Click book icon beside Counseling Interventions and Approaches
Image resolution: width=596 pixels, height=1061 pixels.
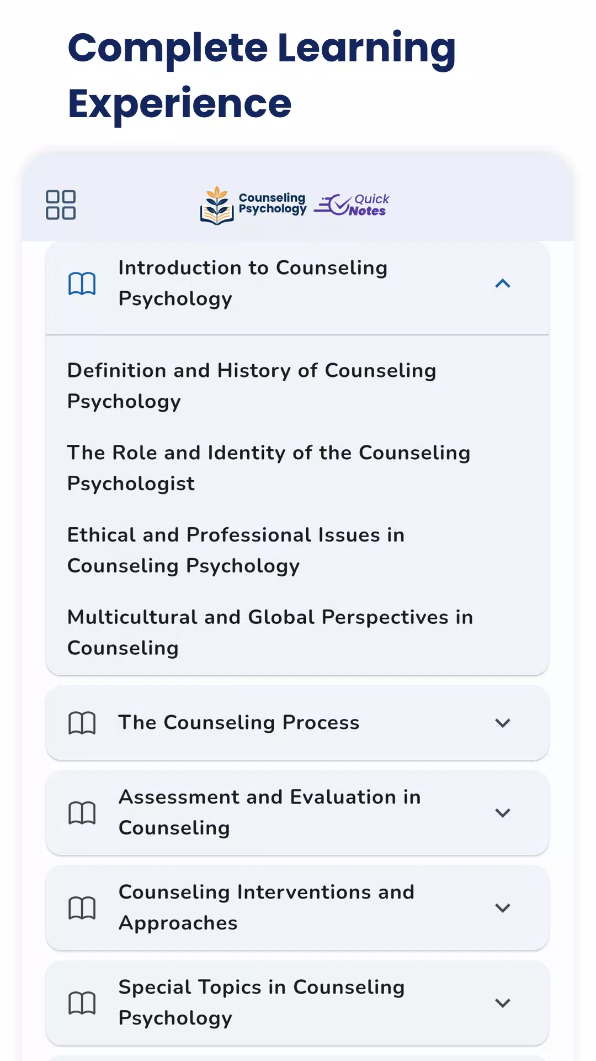(82, 908)
